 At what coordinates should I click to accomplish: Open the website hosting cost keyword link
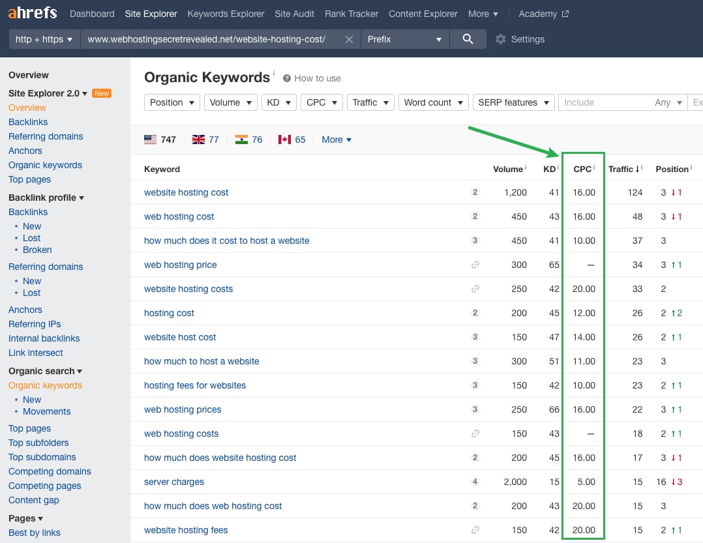186,192
